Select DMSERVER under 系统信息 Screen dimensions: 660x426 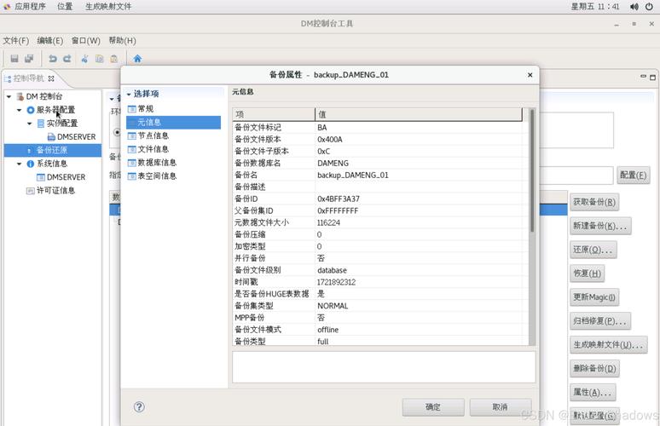(61, 177)
